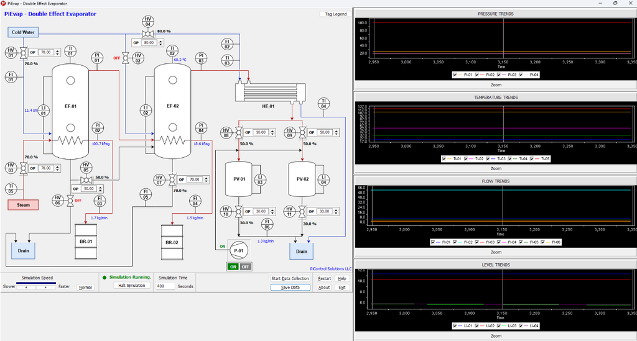
Task: Click the HV-07 valve below EF-02
Action: (172, 180)
